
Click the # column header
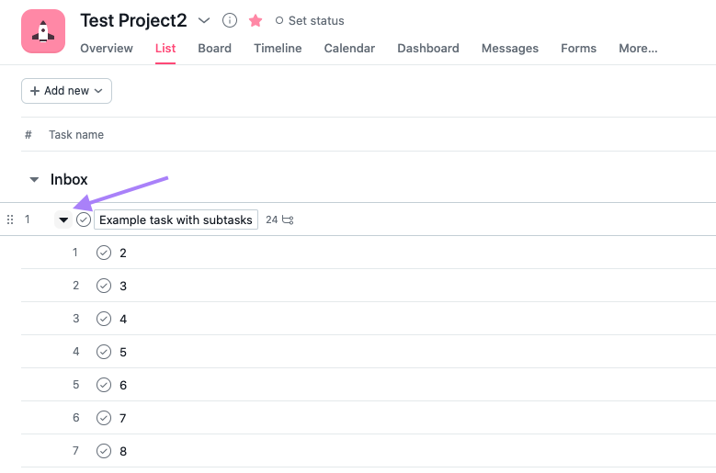(28, 135)
